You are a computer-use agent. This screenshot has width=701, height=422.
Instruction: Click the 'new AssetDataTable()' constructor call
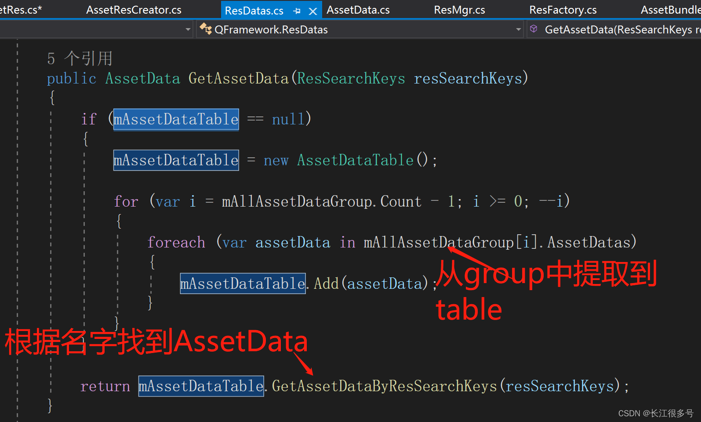(x=346, y=160)
